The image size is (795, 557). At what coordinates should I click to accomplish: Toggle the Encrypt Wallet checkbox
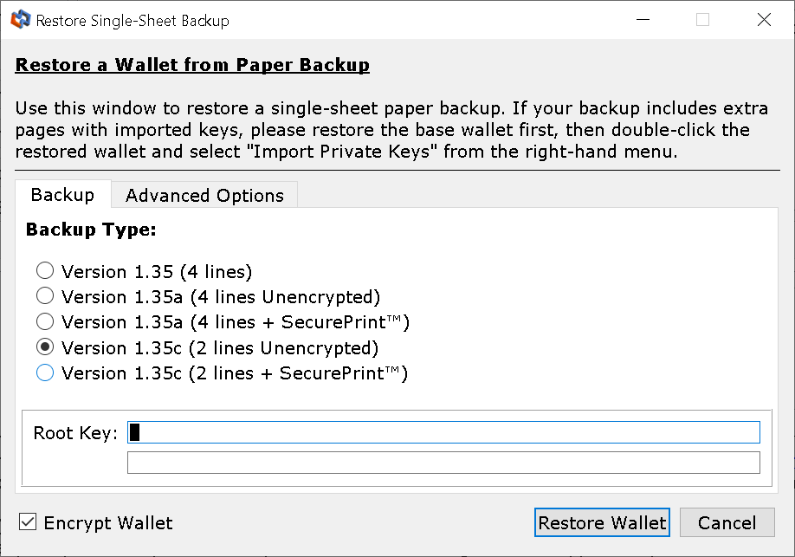[28, 522]
